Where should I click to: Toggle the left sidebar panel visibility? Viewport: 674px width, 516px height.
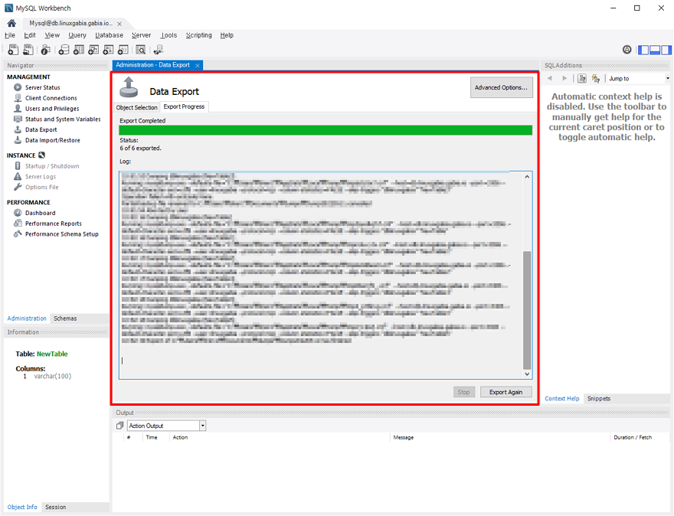643,50
